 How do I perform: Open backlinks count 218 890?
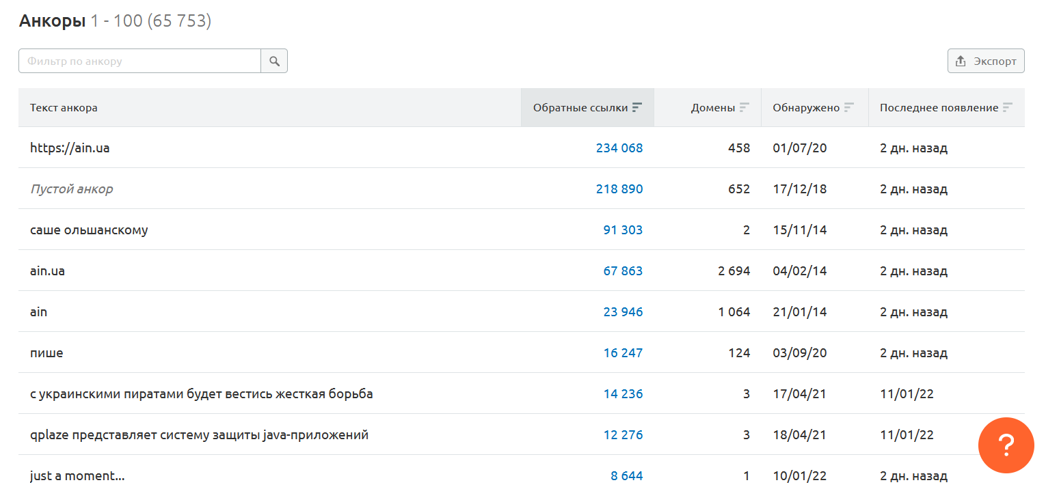pyautogui.click(x=619, y=189)
